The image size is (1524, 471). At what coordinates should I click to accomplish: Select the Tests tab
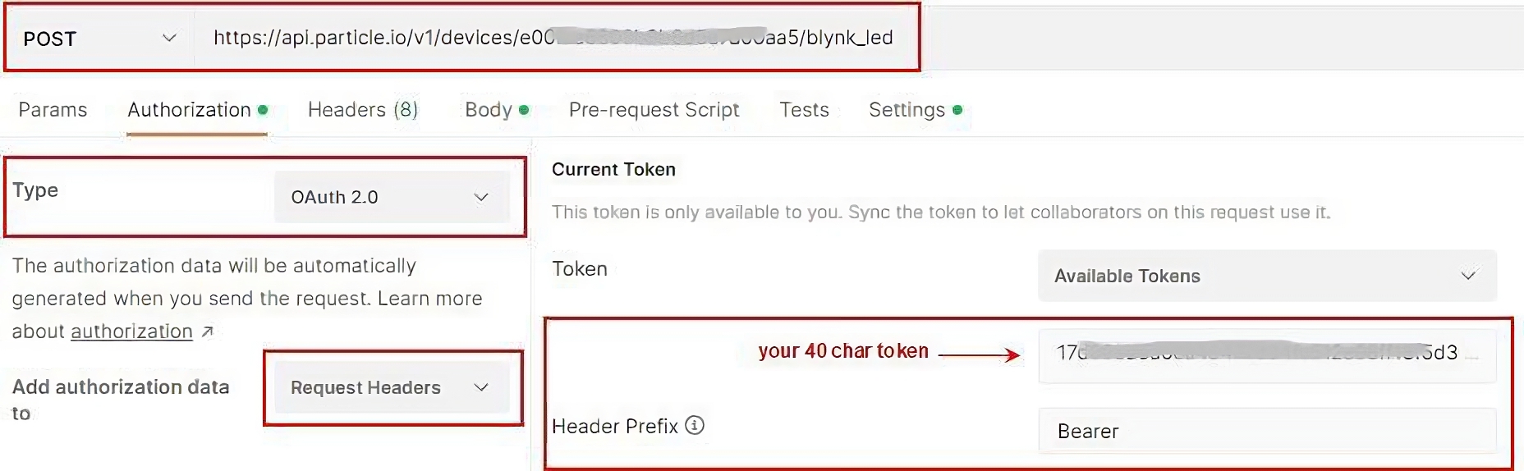[x=804, y=110]
